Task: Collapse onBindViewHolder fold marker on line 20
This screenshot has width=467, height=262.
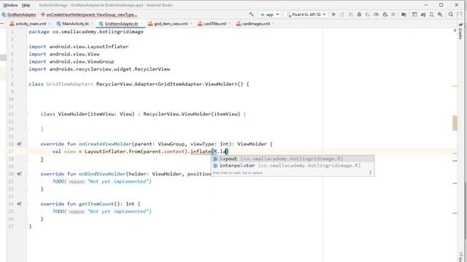Action: point(27,174)
